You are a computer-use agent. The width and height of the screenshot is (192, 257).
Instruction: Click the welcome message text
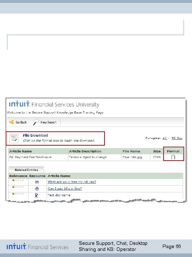tap(55, 112)
